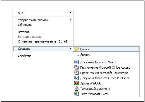Viewport: 145px width, 102px height.
Task: Select Архив WinRAR entry
Action: (106, 83)
